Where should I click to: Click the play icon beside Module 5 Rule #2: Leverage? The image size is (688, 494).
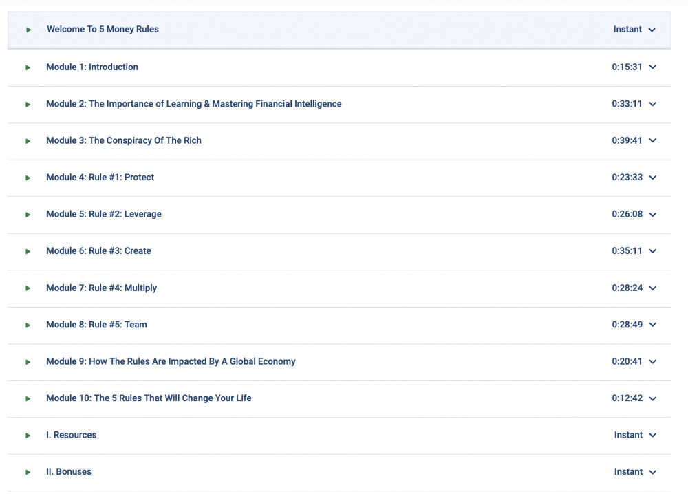28,215
